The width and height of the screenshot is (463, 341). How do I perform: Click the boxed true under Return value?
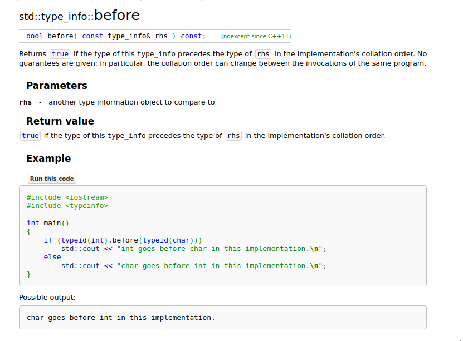click(30, 136)
